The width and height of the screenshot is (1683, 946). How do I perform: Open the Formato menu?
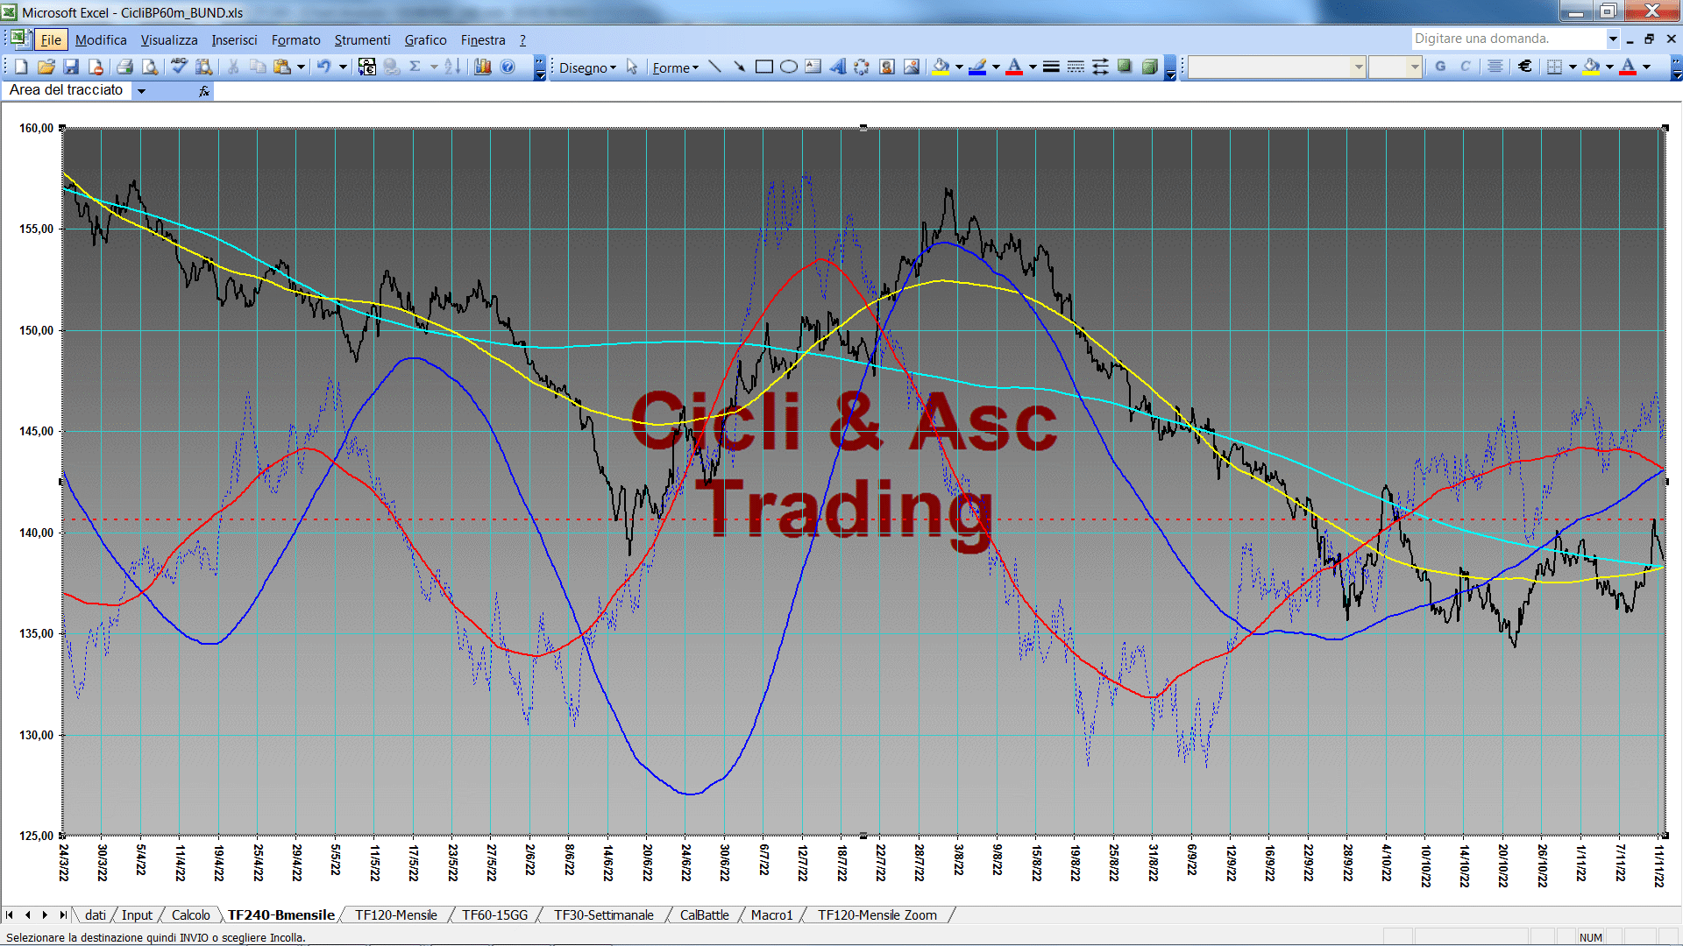pos(295,40)
